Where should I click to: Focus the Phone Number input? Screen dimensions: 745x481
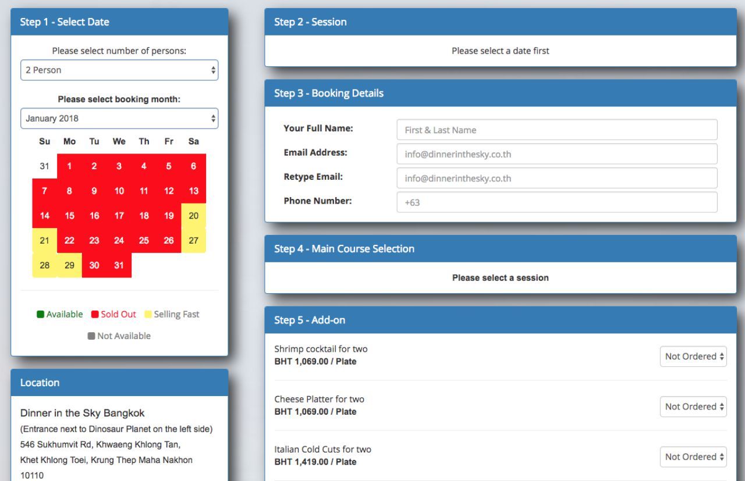click(556, 202)
